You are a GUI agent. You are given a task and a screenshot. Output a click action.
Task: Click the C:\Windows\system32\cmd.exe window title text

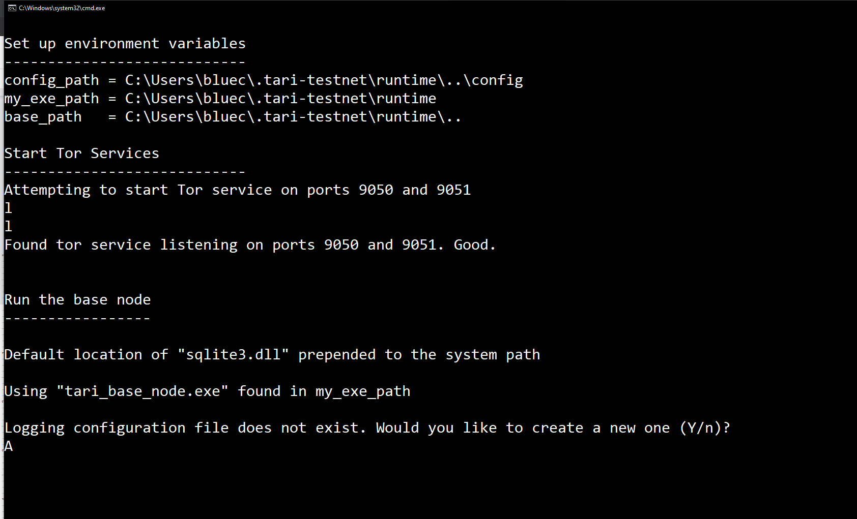(62, 8)
